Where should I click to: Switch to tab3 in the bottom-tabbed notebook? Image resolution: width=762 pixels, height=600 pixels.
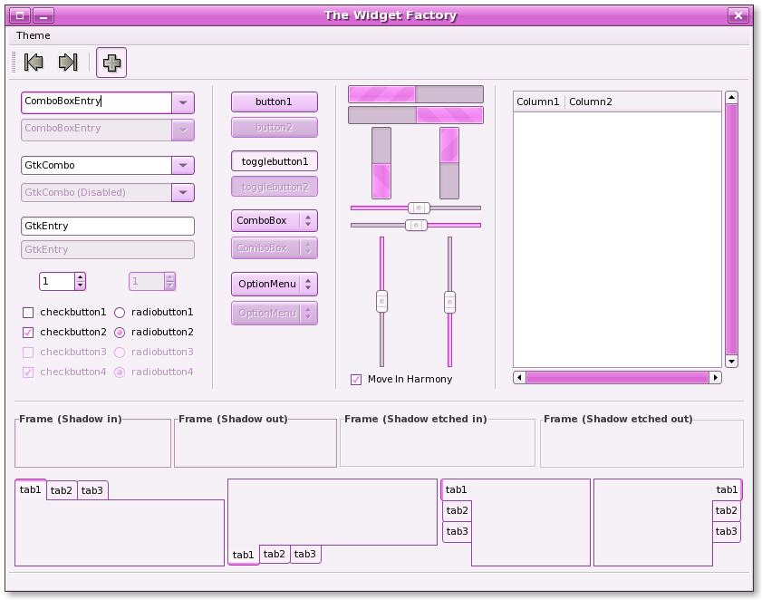coord(305,555)
